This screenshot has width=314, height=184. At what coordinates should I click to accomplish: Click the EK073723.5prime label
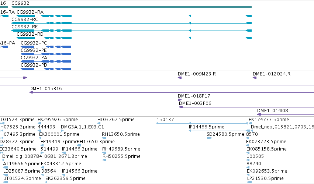click(x=266, y=142)
